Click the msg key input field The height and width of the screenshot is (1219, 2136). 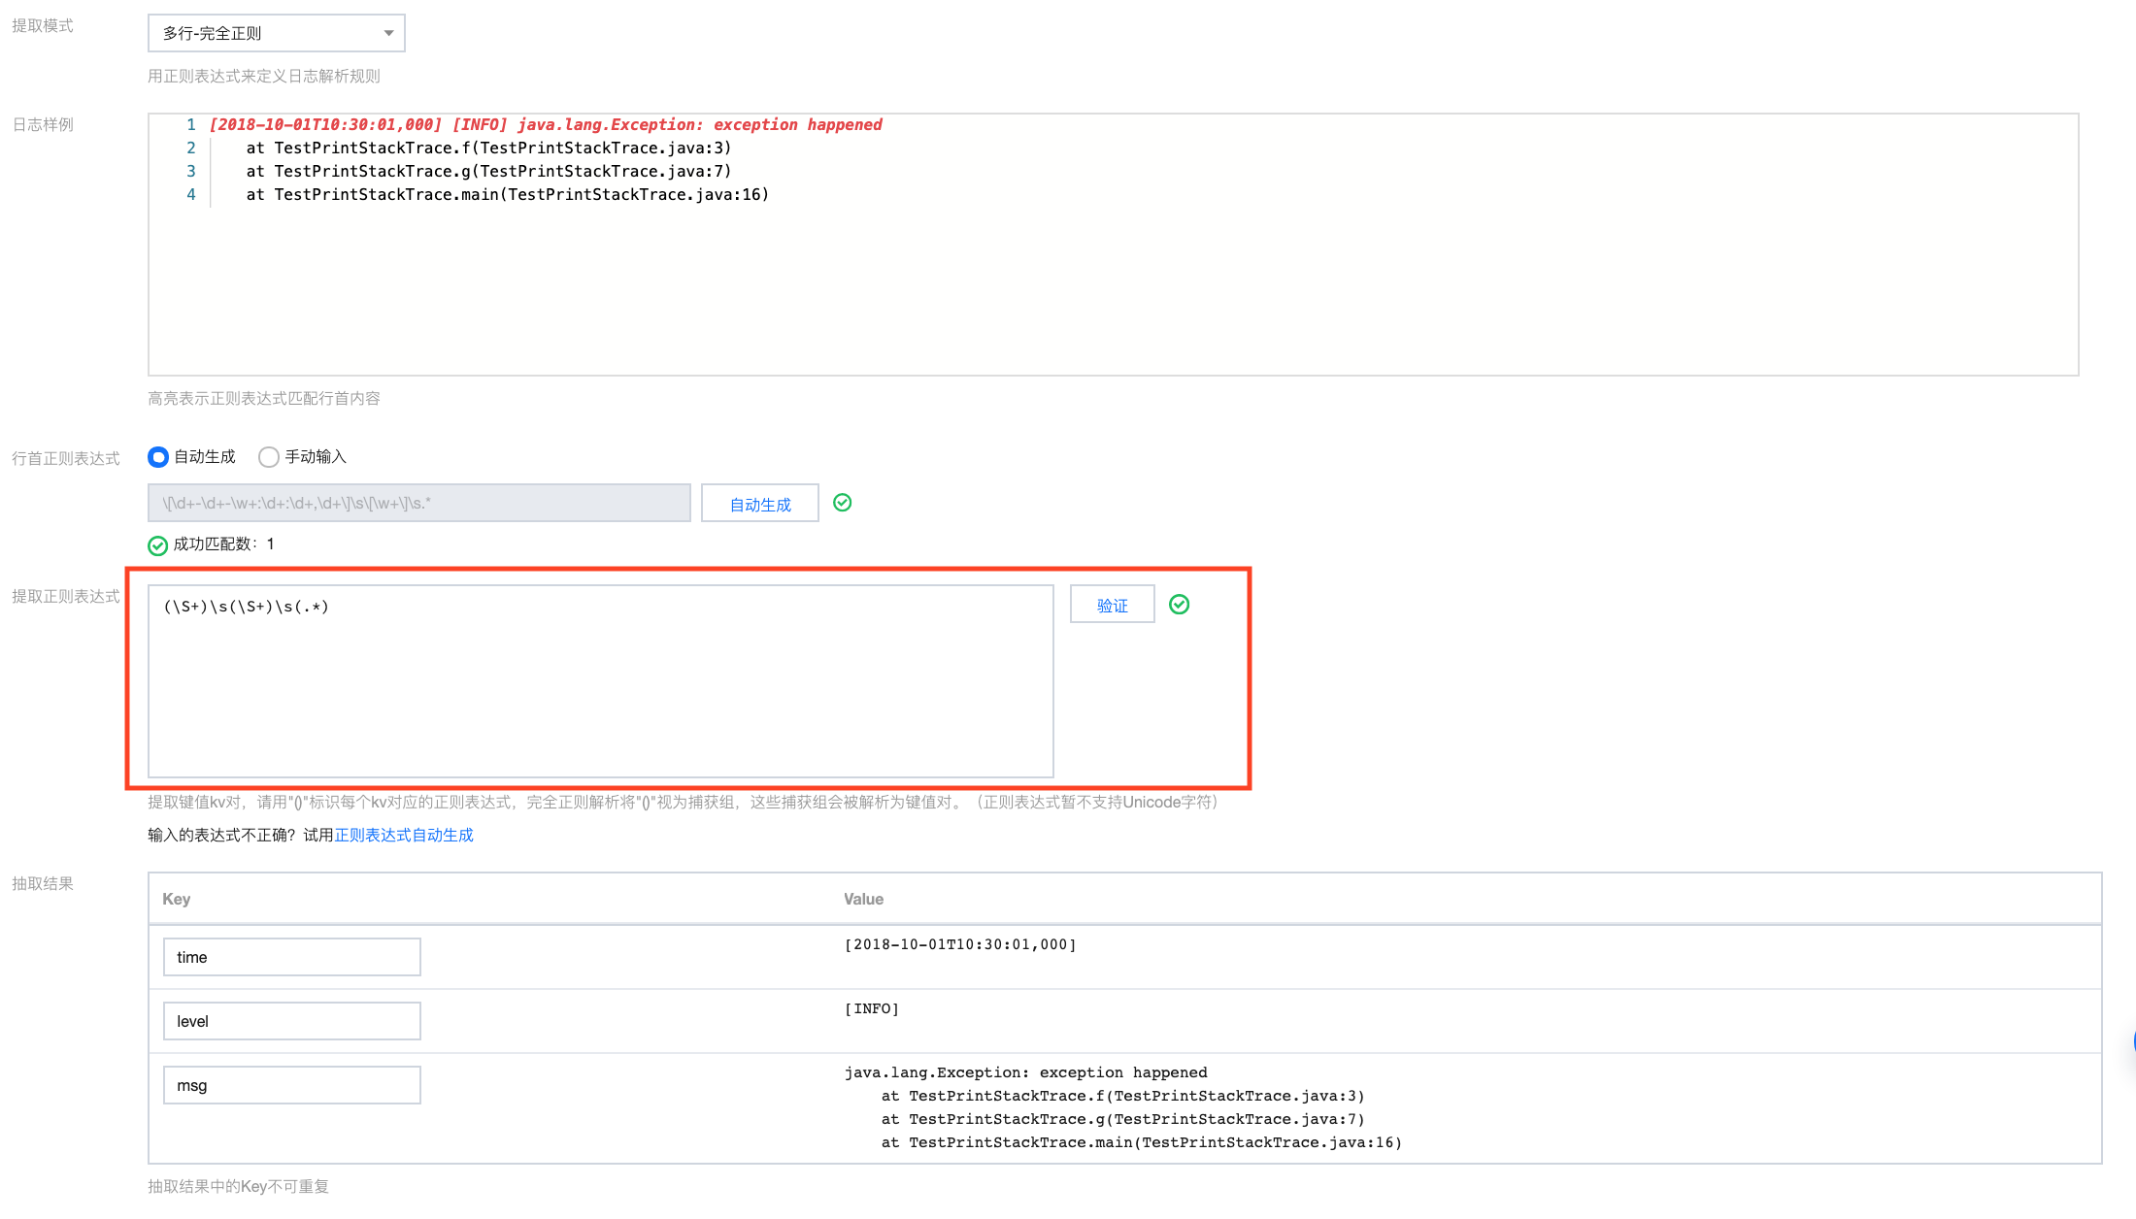coord(291,1085)
